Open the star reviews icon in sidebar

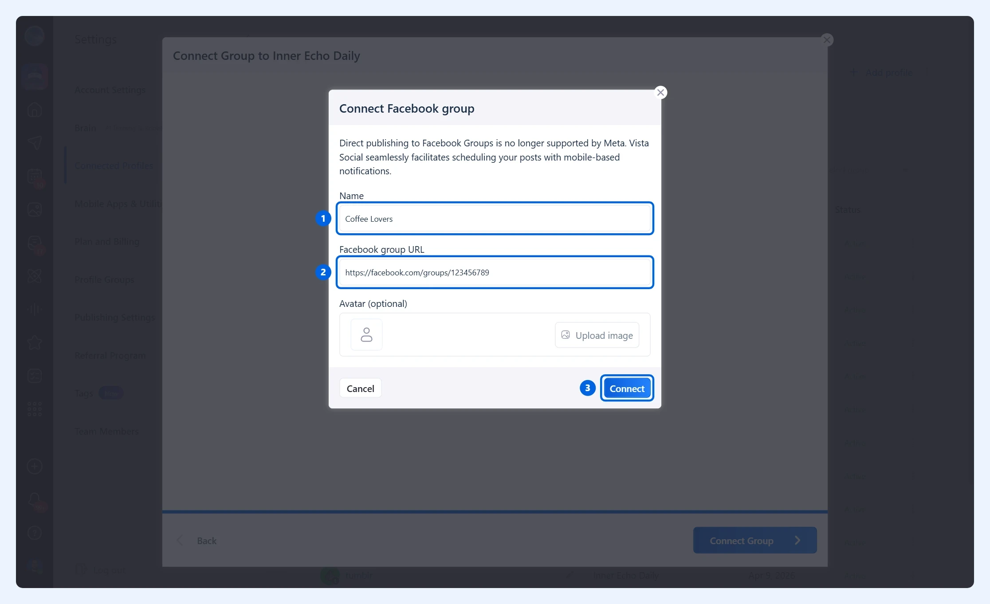tap(35, 342)
